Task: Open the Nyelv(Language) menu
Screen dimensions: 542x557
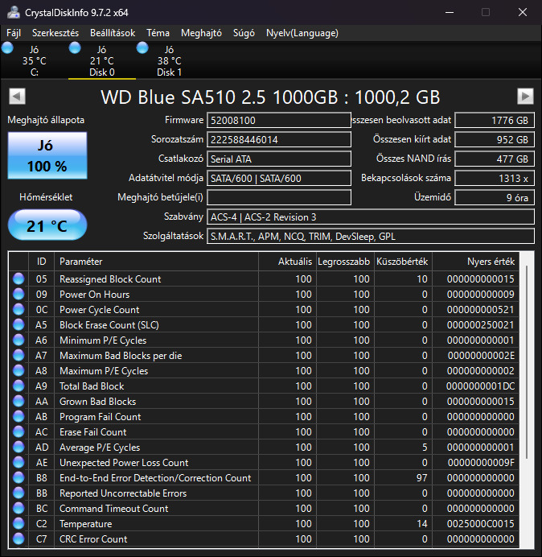Action: click(302, 33)
